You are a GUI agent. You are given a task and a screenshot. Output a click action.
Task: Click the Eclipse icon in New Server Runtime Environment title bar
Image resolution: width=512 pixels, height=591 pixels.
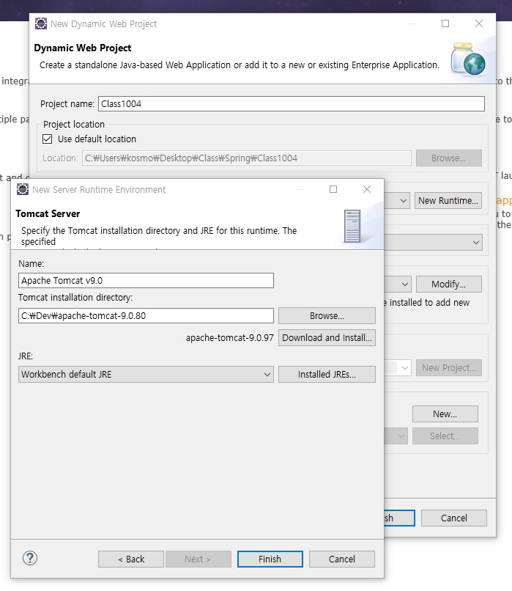tap(23, 189)
